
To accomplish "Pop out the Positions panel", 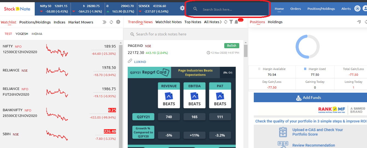I will [359, 22].
